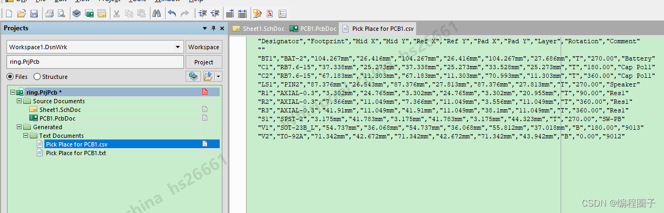Open Find with binoculars icon
Image resolution: width=664 pixels, height=213 pixels.
tap(157, 14)
